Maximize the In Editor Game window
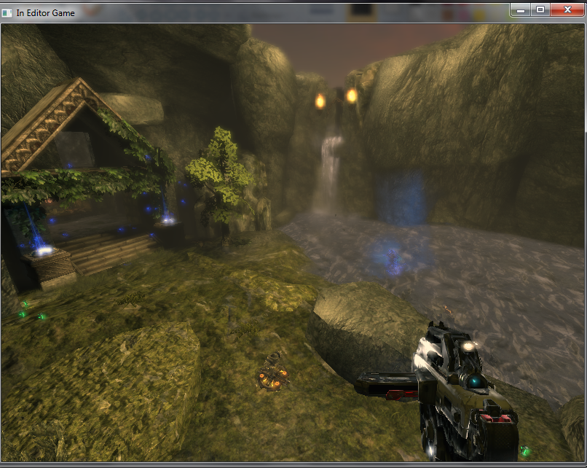This screenshot has height=468, width=587. tap(540, 9)
